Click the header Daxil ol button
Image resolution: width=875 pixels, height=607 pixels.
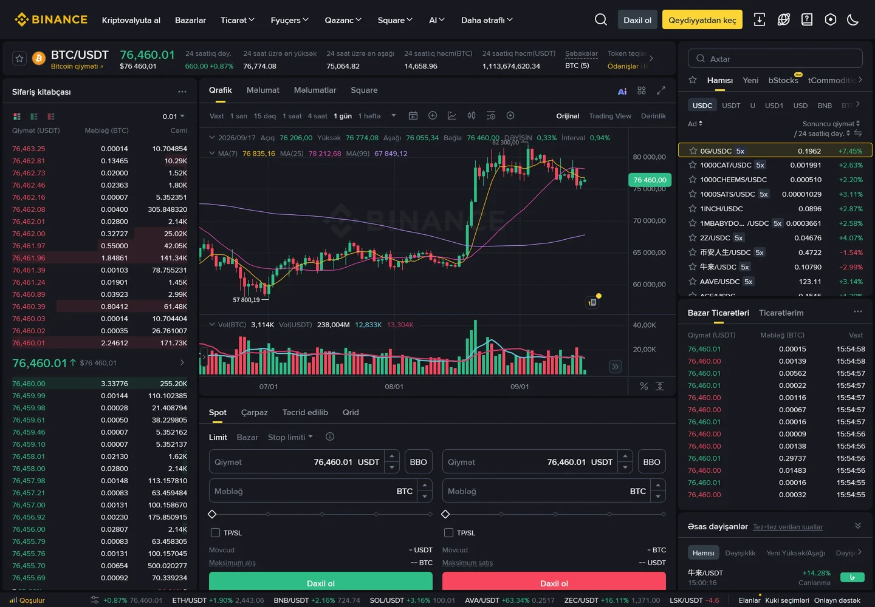coord(637,20)
